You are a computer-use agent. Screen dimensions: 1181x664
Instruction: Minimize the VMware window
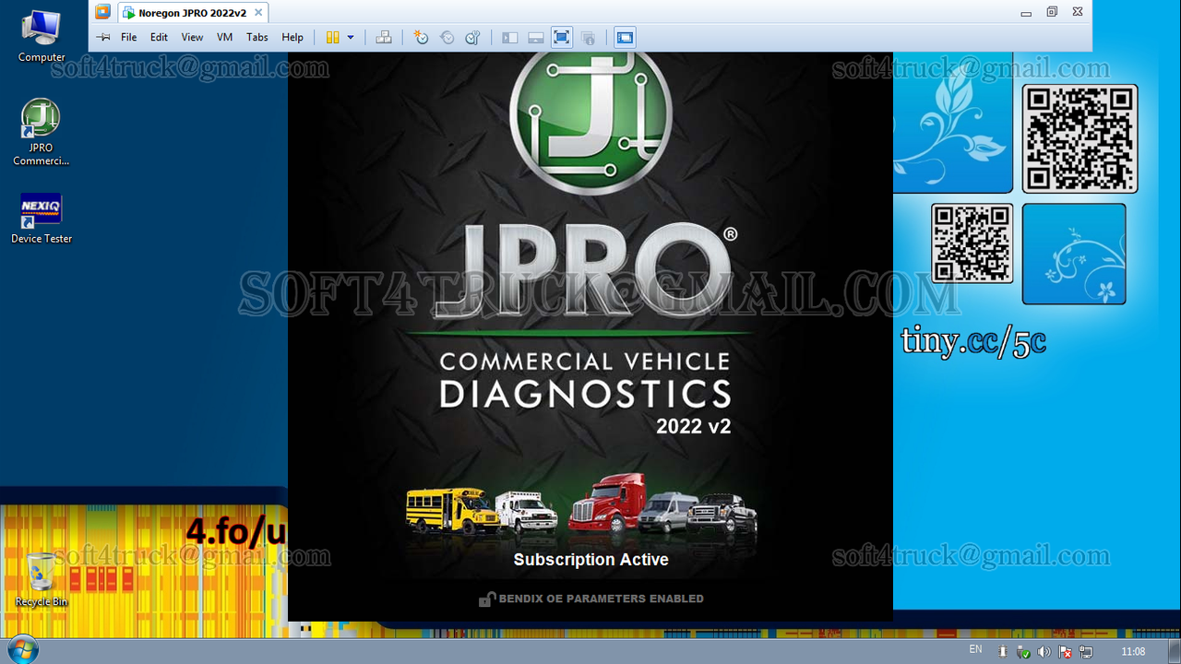(1027, 13)
